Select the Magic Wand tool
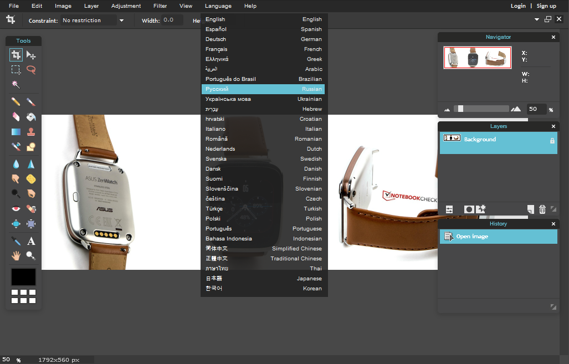This screenshot has width=569, height=364. pos(16,85)
